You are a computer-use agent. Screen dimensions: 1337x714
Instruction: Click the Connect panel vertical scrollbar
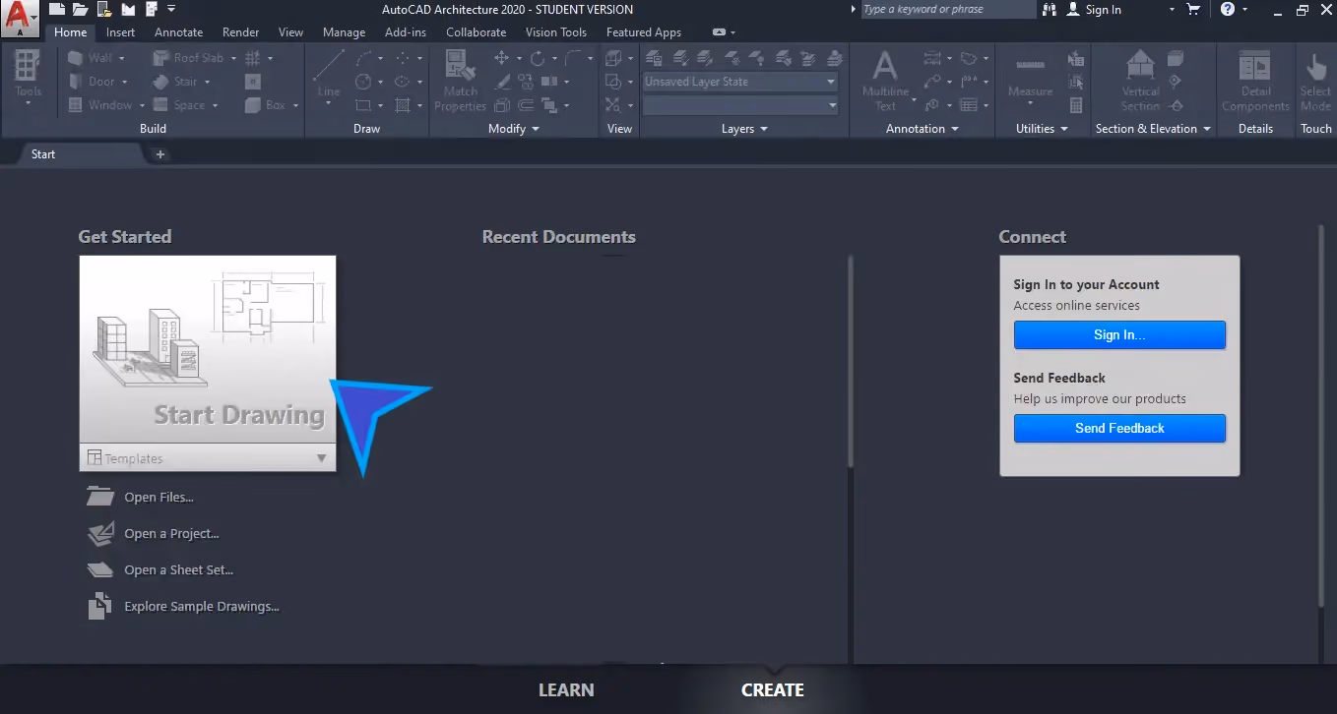click(1321, 416)
